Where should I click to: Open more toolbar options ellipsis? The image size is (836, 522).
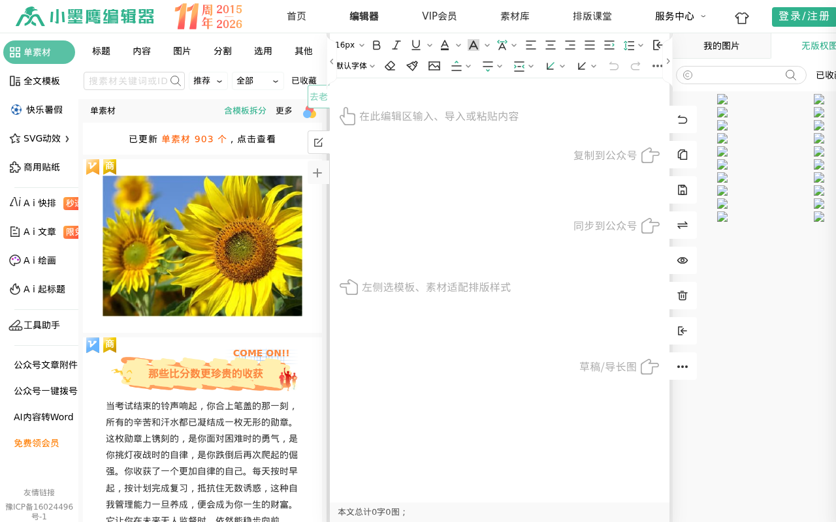coord(658,66)
